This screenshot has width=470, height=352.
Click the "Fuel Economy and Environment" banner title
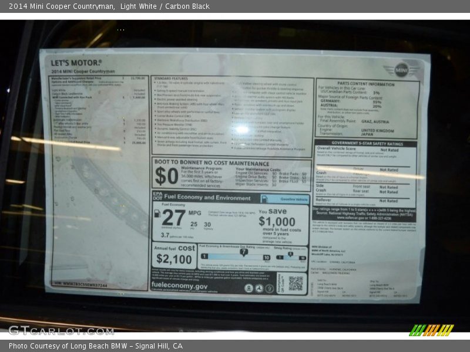[x=207, y=197]
